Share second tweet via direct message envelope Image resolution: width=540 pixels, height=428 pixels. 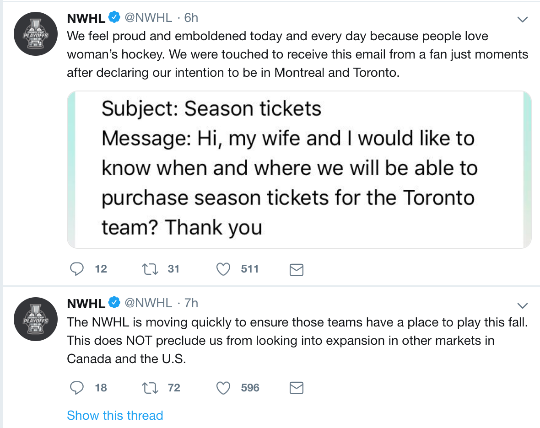coord(297,388)
